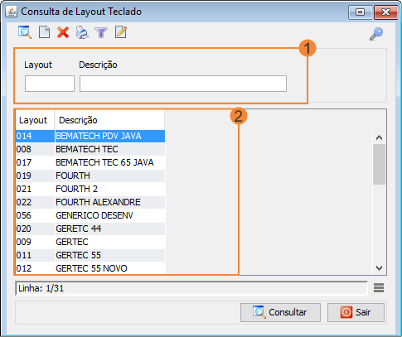Viewport: 402px width, 337px height.
Task: Click the printer icon in toolbar
Action: pyautogui.click(x=82, y=32)
